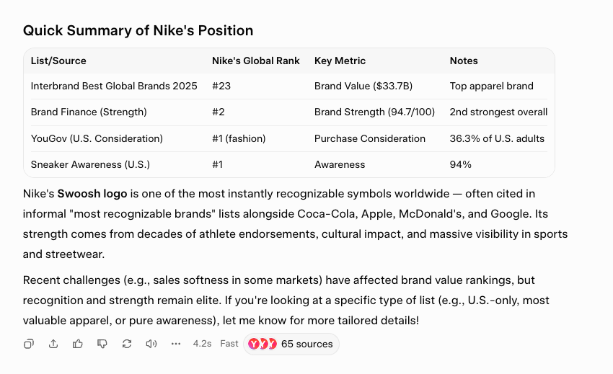Read the response aloud via speaker icon
The width and height of the screenshot is (613, 374).
click(x=151, y=344)
